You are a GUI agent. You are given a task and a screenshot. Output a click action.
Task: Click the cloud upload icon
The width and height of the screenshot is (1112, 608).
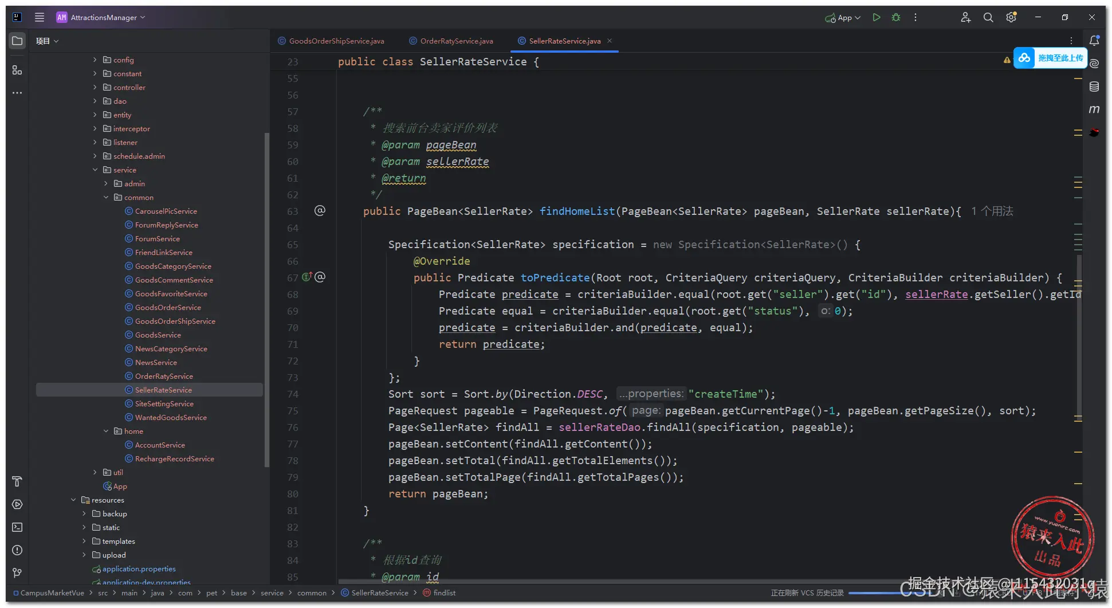tap(1024, 58)
